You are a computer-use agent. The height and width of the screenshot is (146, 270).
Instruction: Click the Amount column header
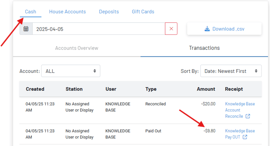[206, 89]
